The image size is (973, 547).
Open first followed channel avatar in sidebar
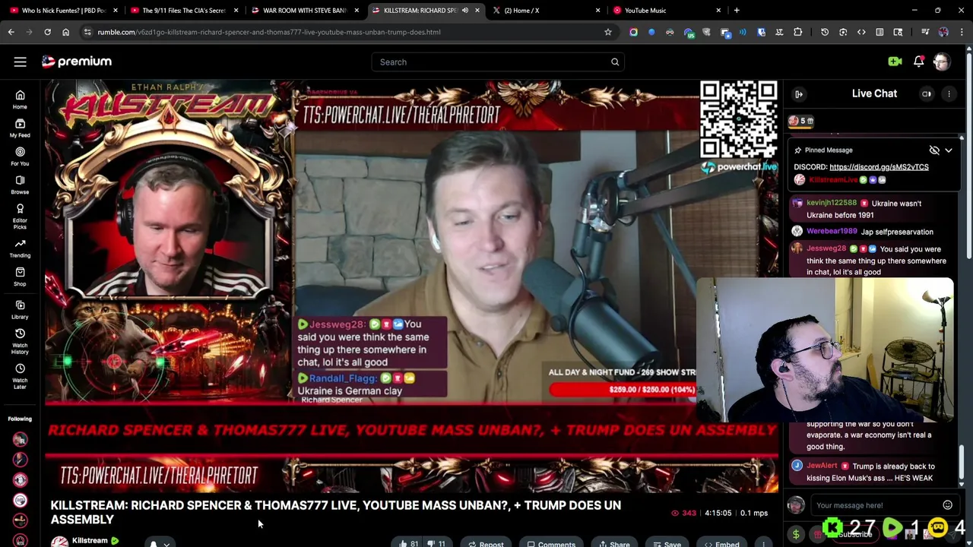tap(20, 439)
